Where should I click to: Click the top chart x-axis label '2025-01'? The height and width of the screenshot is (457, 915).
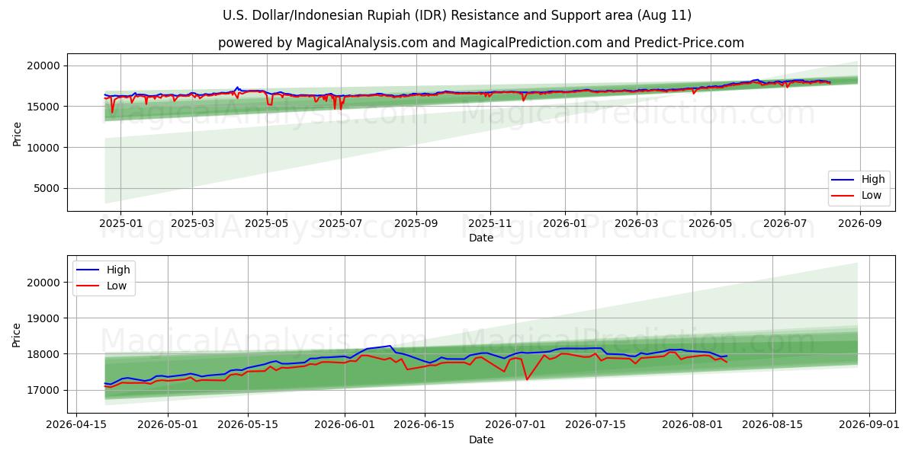120,223
